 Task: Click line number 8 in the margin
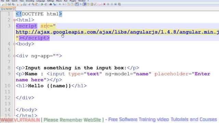tap(9, 68)
